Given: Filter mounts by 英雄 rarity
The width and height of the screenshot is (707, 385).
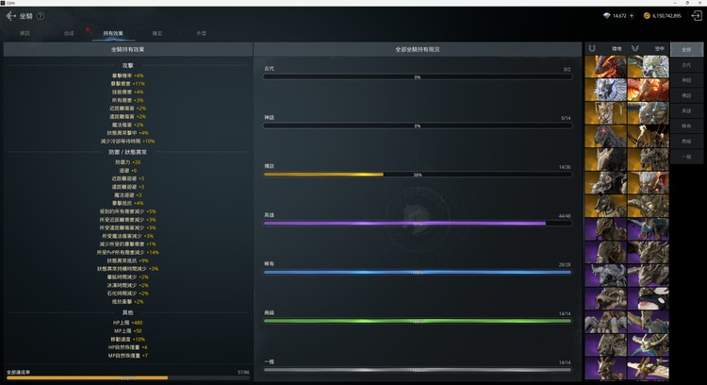Looking at the screenshot, I should (x=686, y=110).
